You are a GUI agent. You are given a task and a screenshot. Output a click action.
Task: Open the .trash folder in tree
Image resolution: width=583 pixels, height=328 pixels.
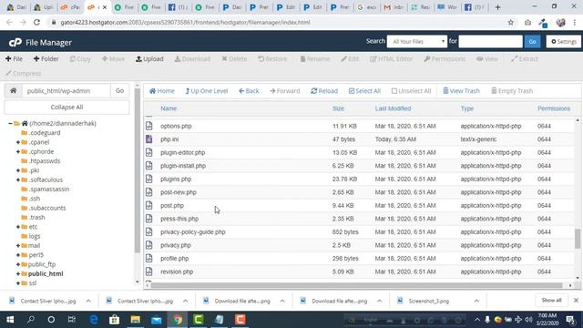(36, 217)
